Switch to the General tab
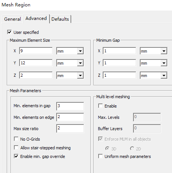 click(12, 19)
